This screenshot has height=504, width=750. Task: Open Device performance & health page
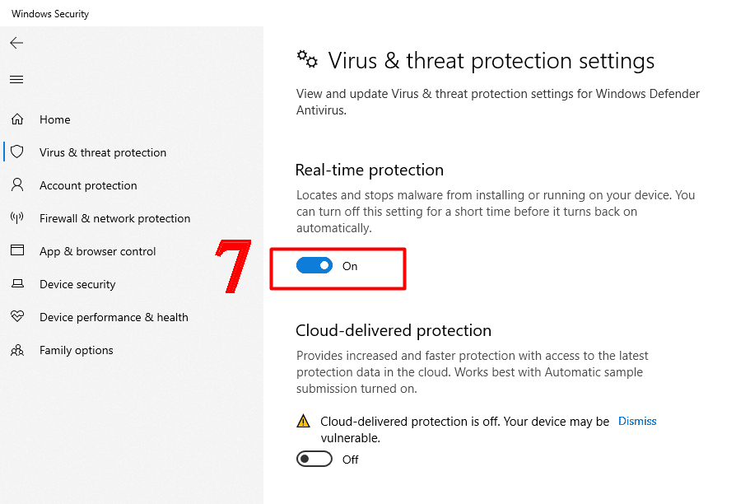(114, 317)
